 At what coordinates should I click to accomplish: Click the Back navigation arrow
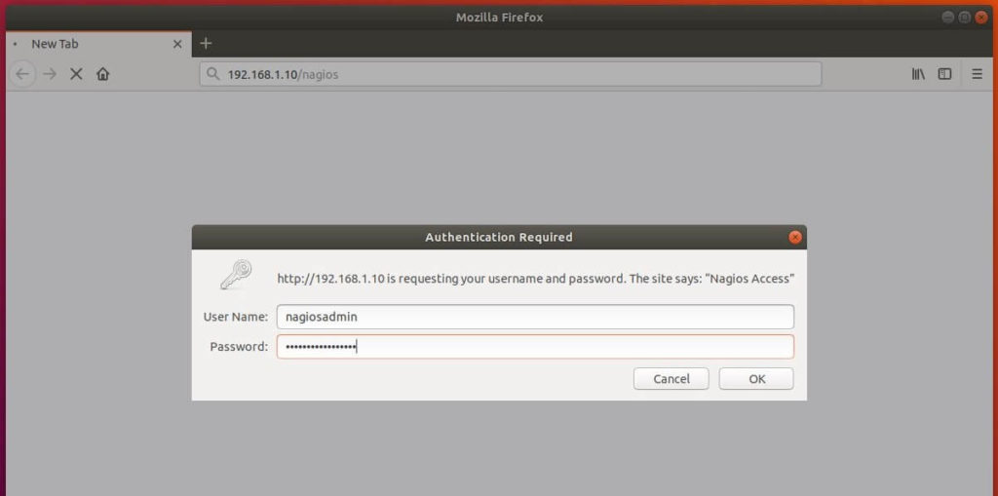pos(22,74)
